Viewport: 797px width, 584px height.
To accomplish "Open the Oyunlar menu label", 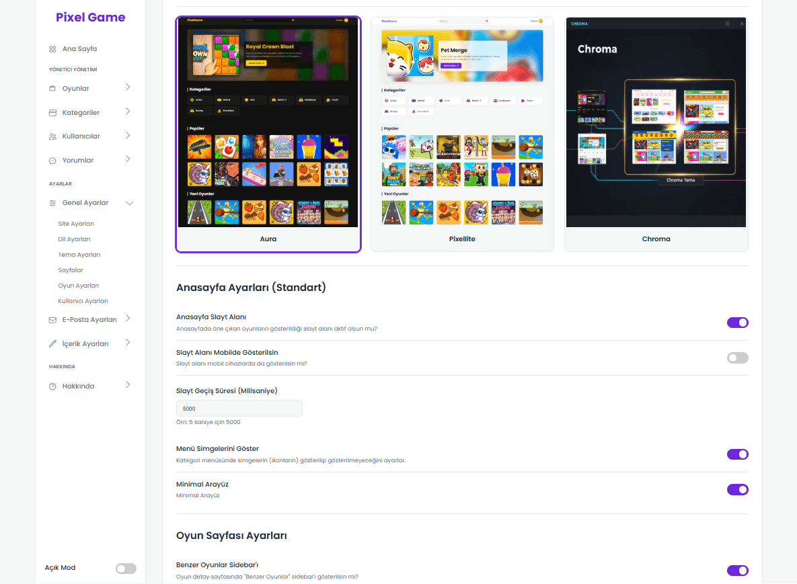I will [x=76, y=88].
